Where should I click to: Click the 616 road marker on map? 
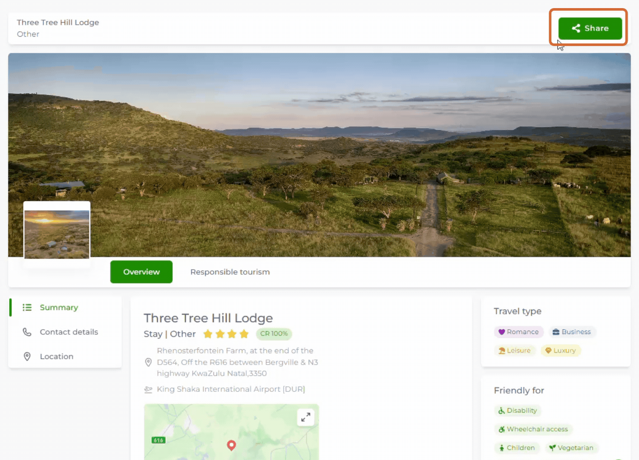158,440
